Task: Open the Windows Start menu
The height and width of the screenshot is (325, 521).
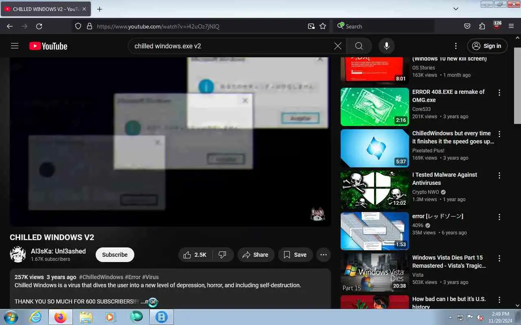Action: coord(10,317)
